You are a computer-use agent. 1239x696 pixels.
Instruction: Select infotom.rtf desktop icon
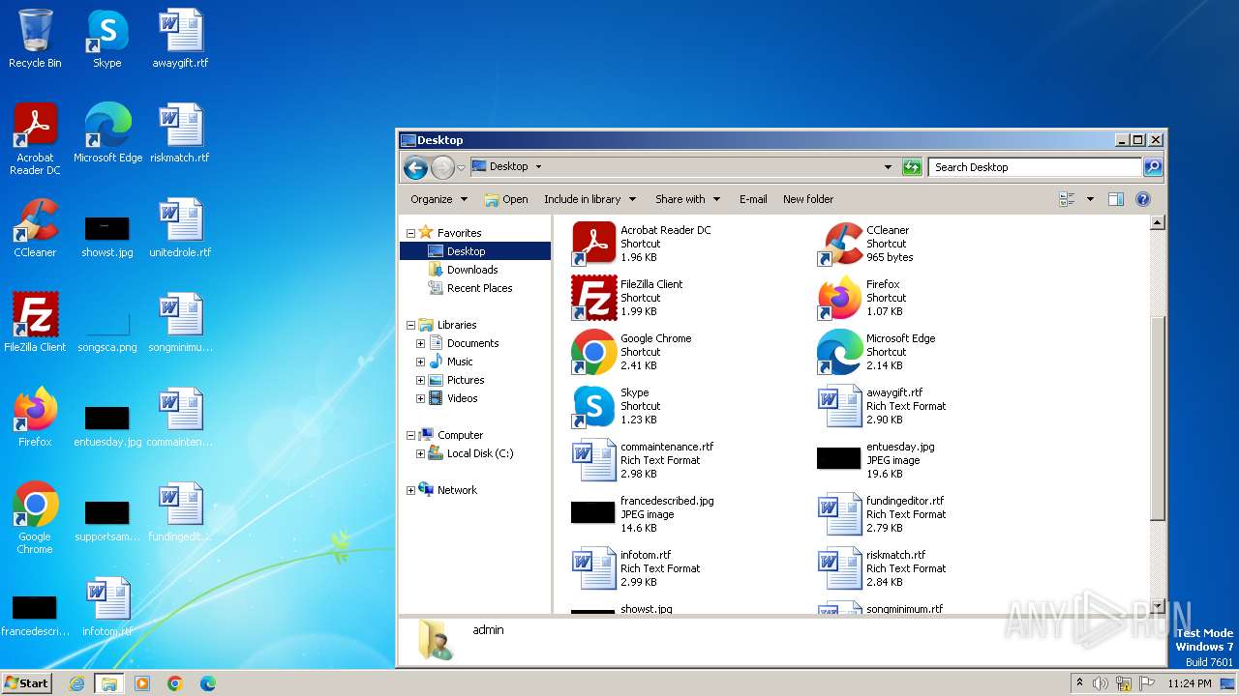point(107,607)
